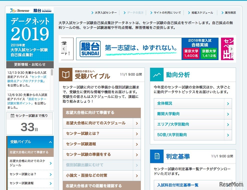Viewport: 247px width, 190px height.
Task: Click the 駿台 第一志望は、ゆずれない banner
Action: pos(147,49)
